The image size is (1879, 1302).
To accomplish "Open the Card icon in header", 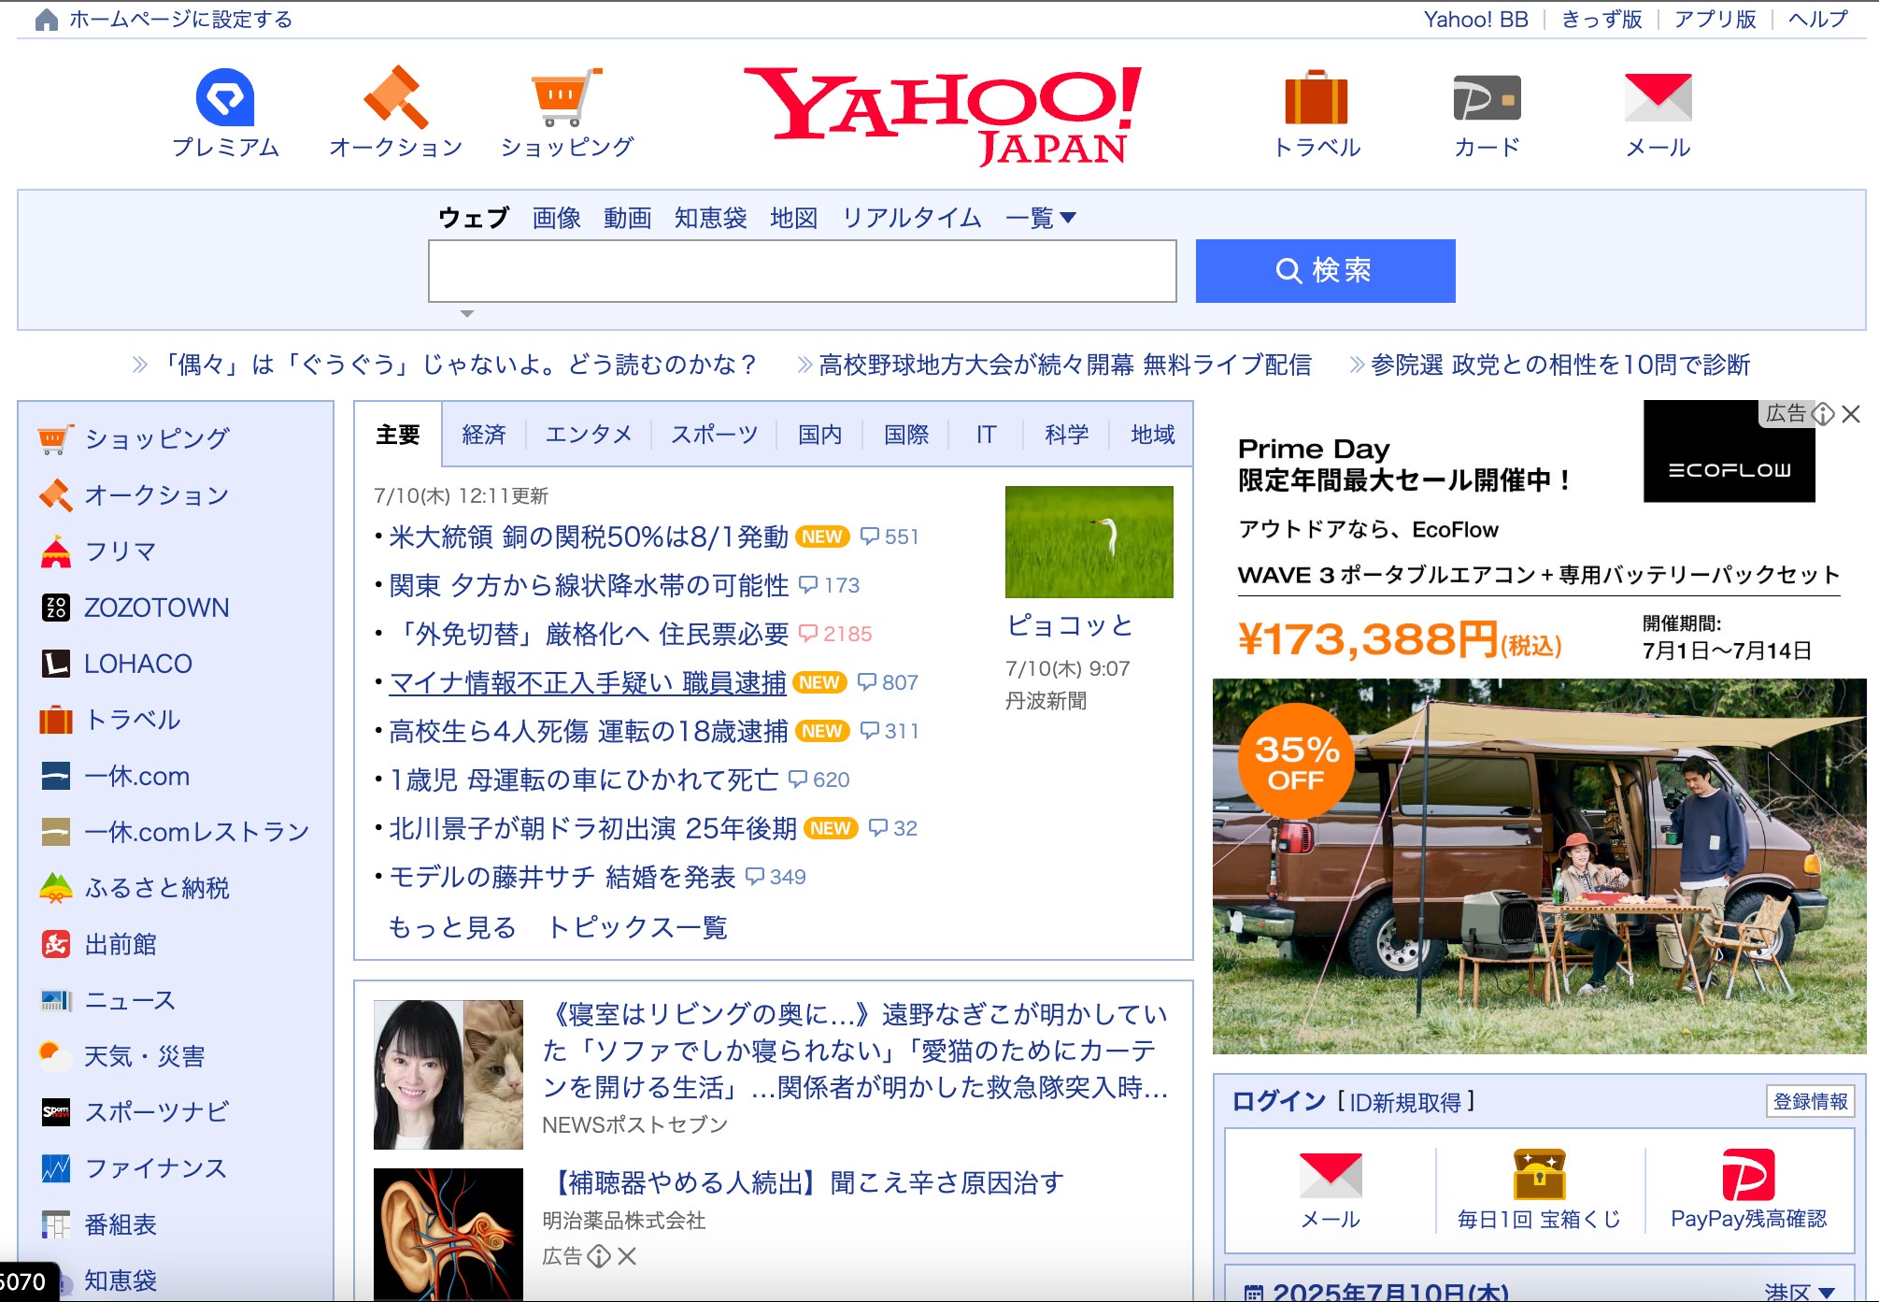I will (1487, 97).
